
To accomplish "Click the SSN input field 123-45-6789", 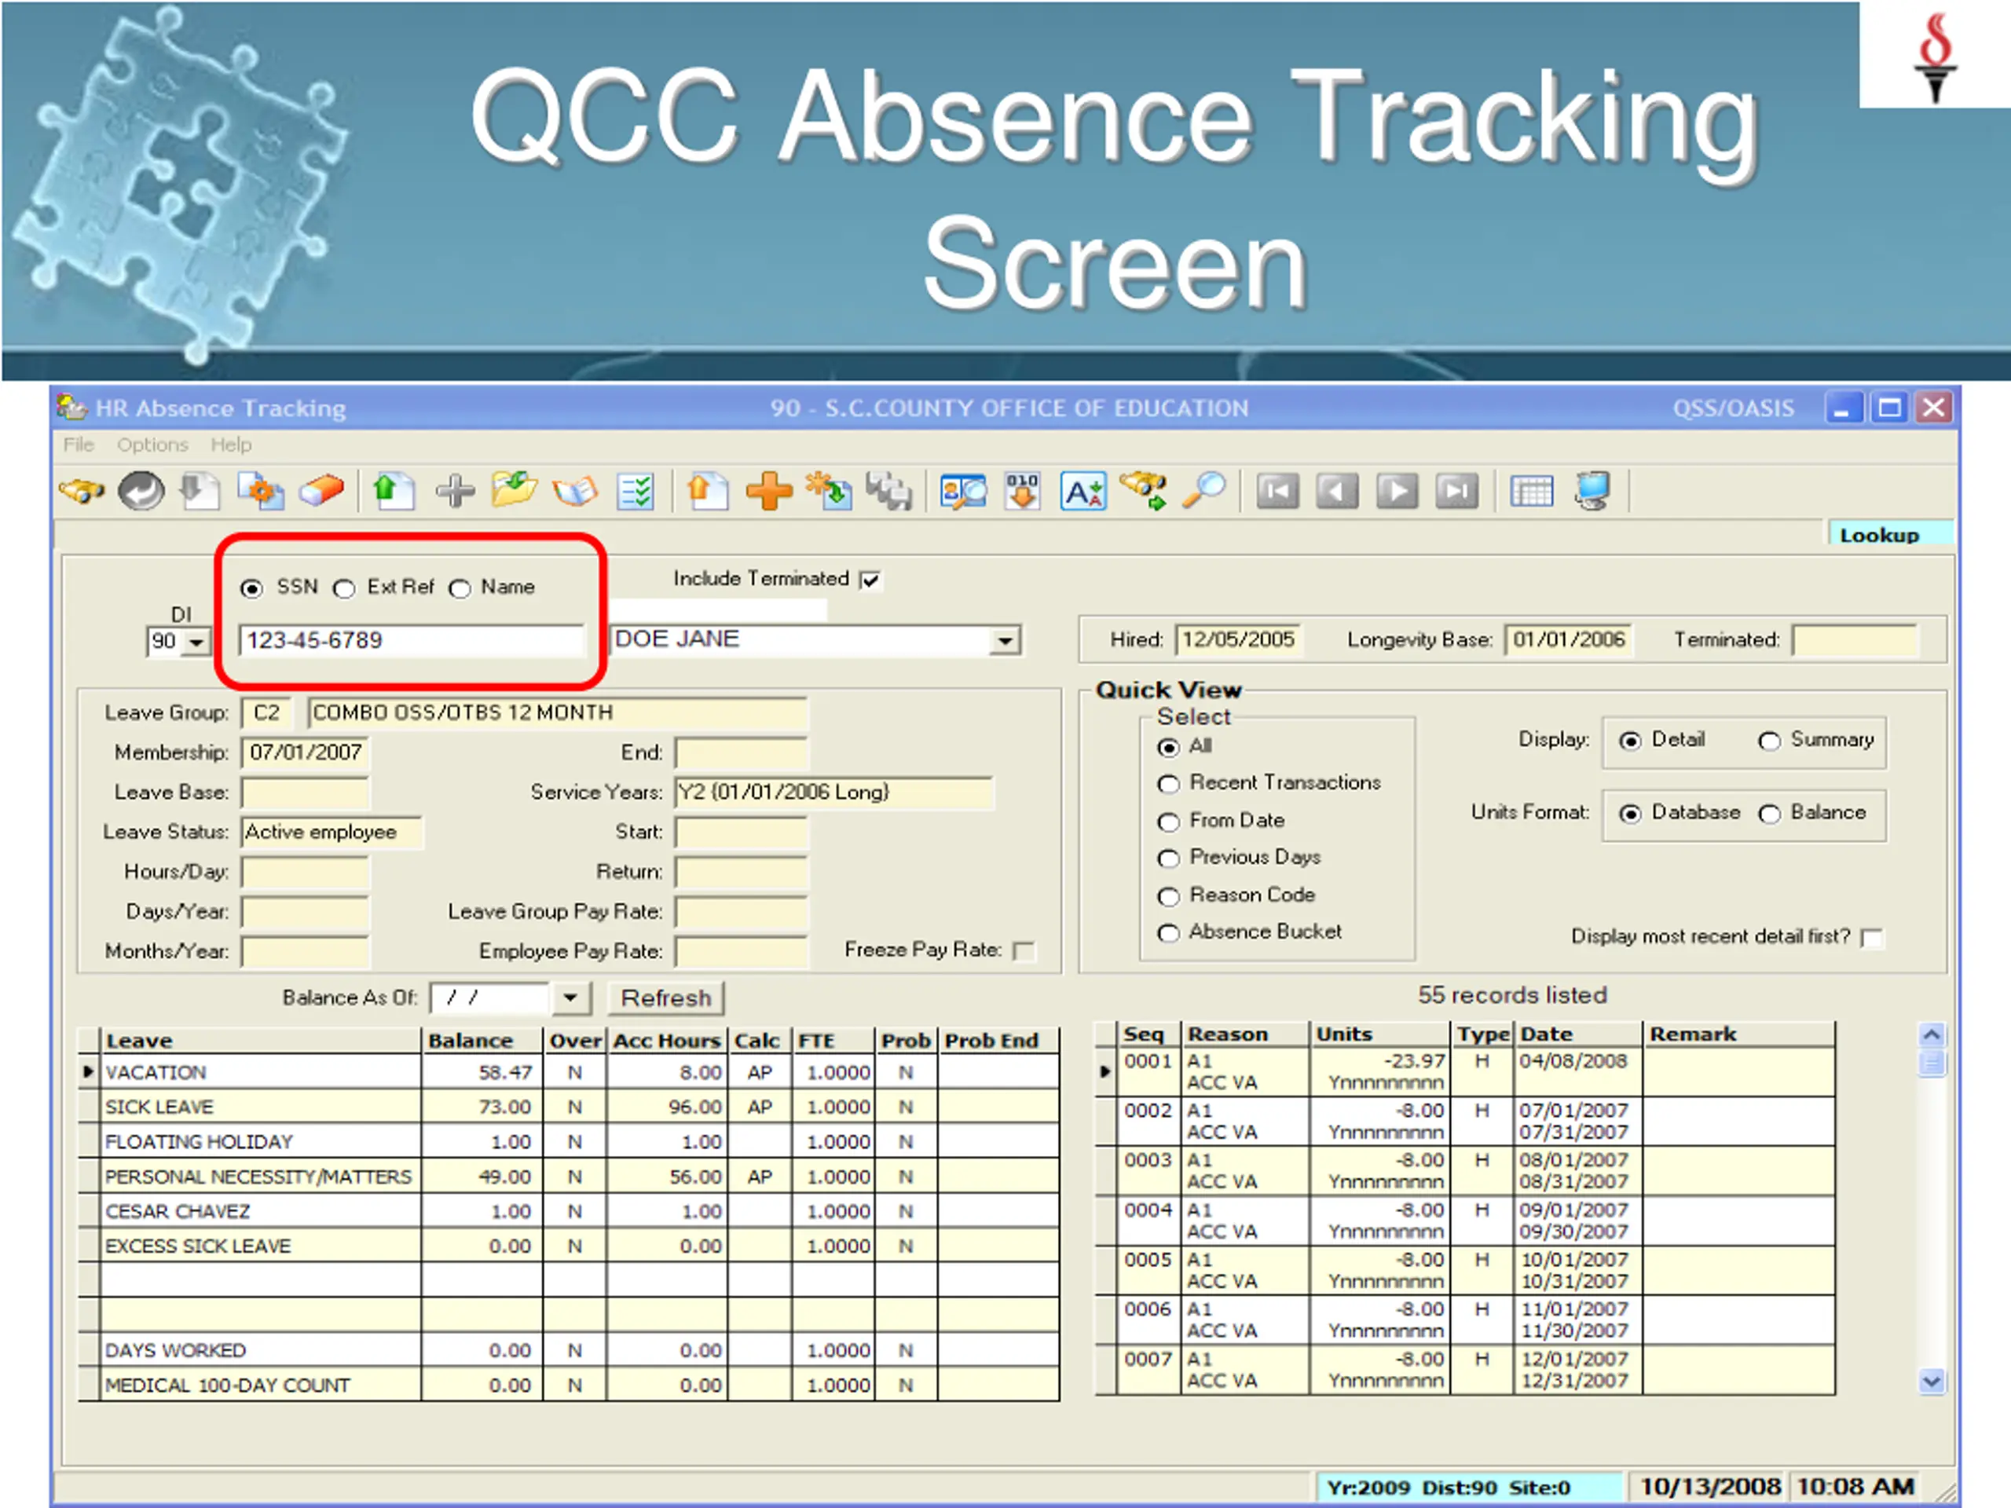I will [x=411, y=640].
